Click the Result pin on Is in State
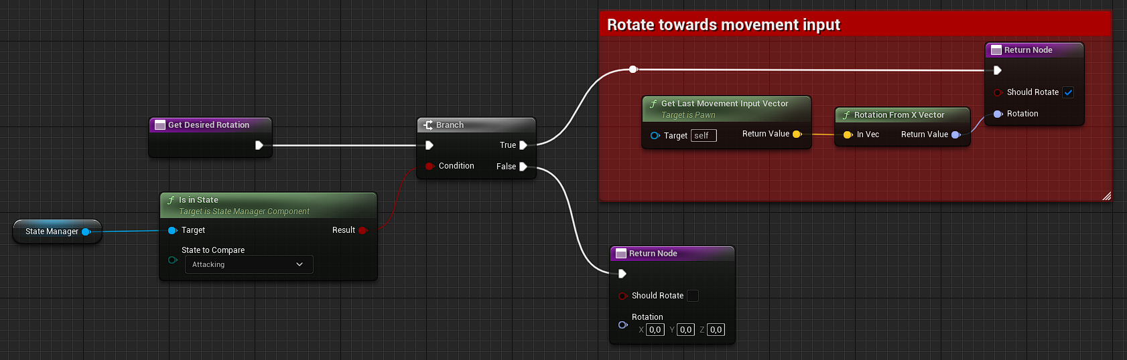 pyautogui.click(x=362, y=230)
